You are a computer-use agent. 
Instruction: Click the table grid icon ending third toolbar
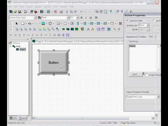click(x=120, y=23)
